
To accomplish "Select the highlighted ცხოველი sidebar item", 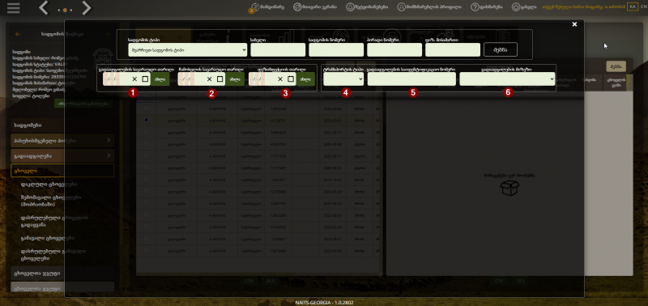I will click(x=62, y=171).
